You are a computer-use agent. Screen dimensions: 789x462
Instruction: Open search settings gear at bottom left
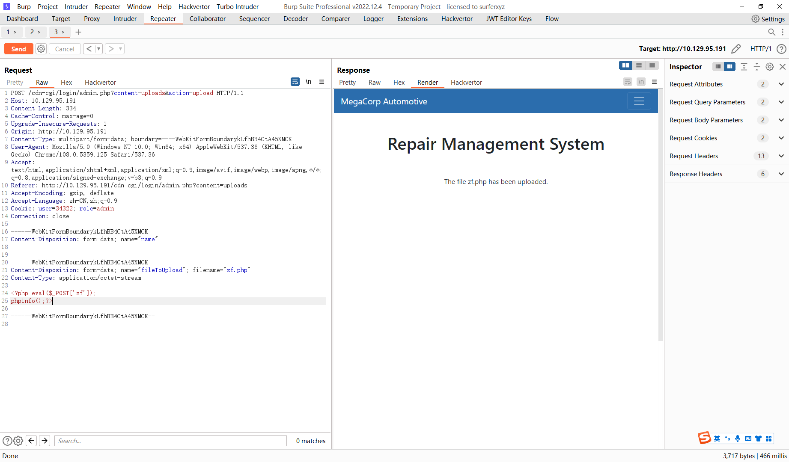(18, 441)
